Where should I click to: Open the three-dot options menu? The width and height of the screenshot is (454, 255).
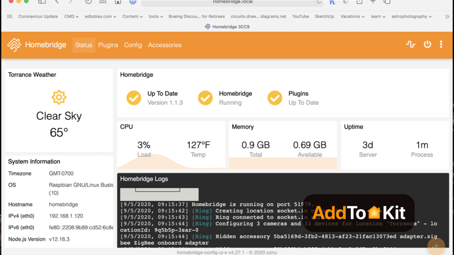441,45
